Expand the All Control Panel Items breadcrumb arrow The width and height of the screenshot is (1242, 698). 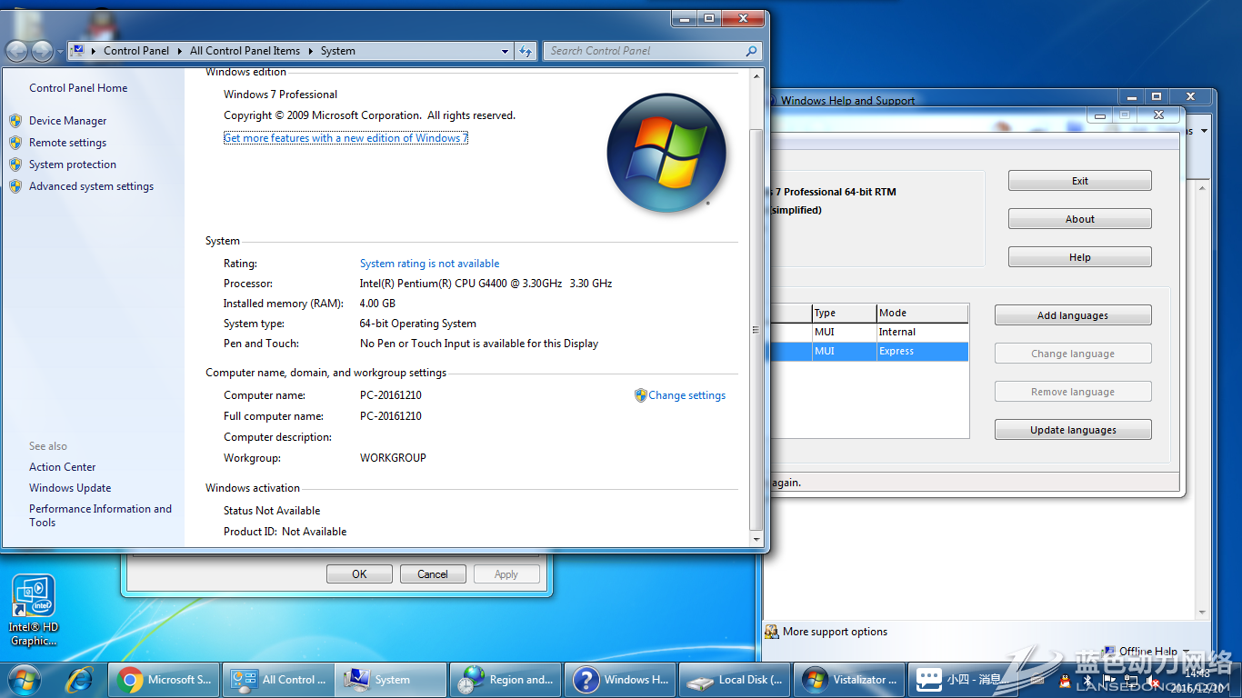tap(310, 51)
